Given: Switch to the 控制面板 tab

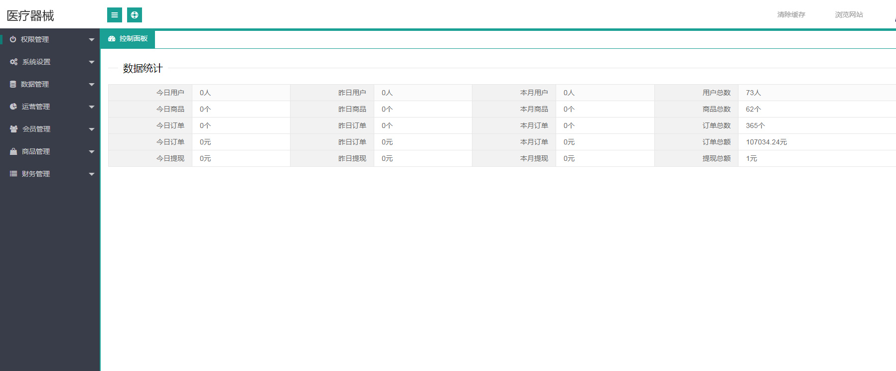Looking at the screenshot, I should [x=133, y=39].
